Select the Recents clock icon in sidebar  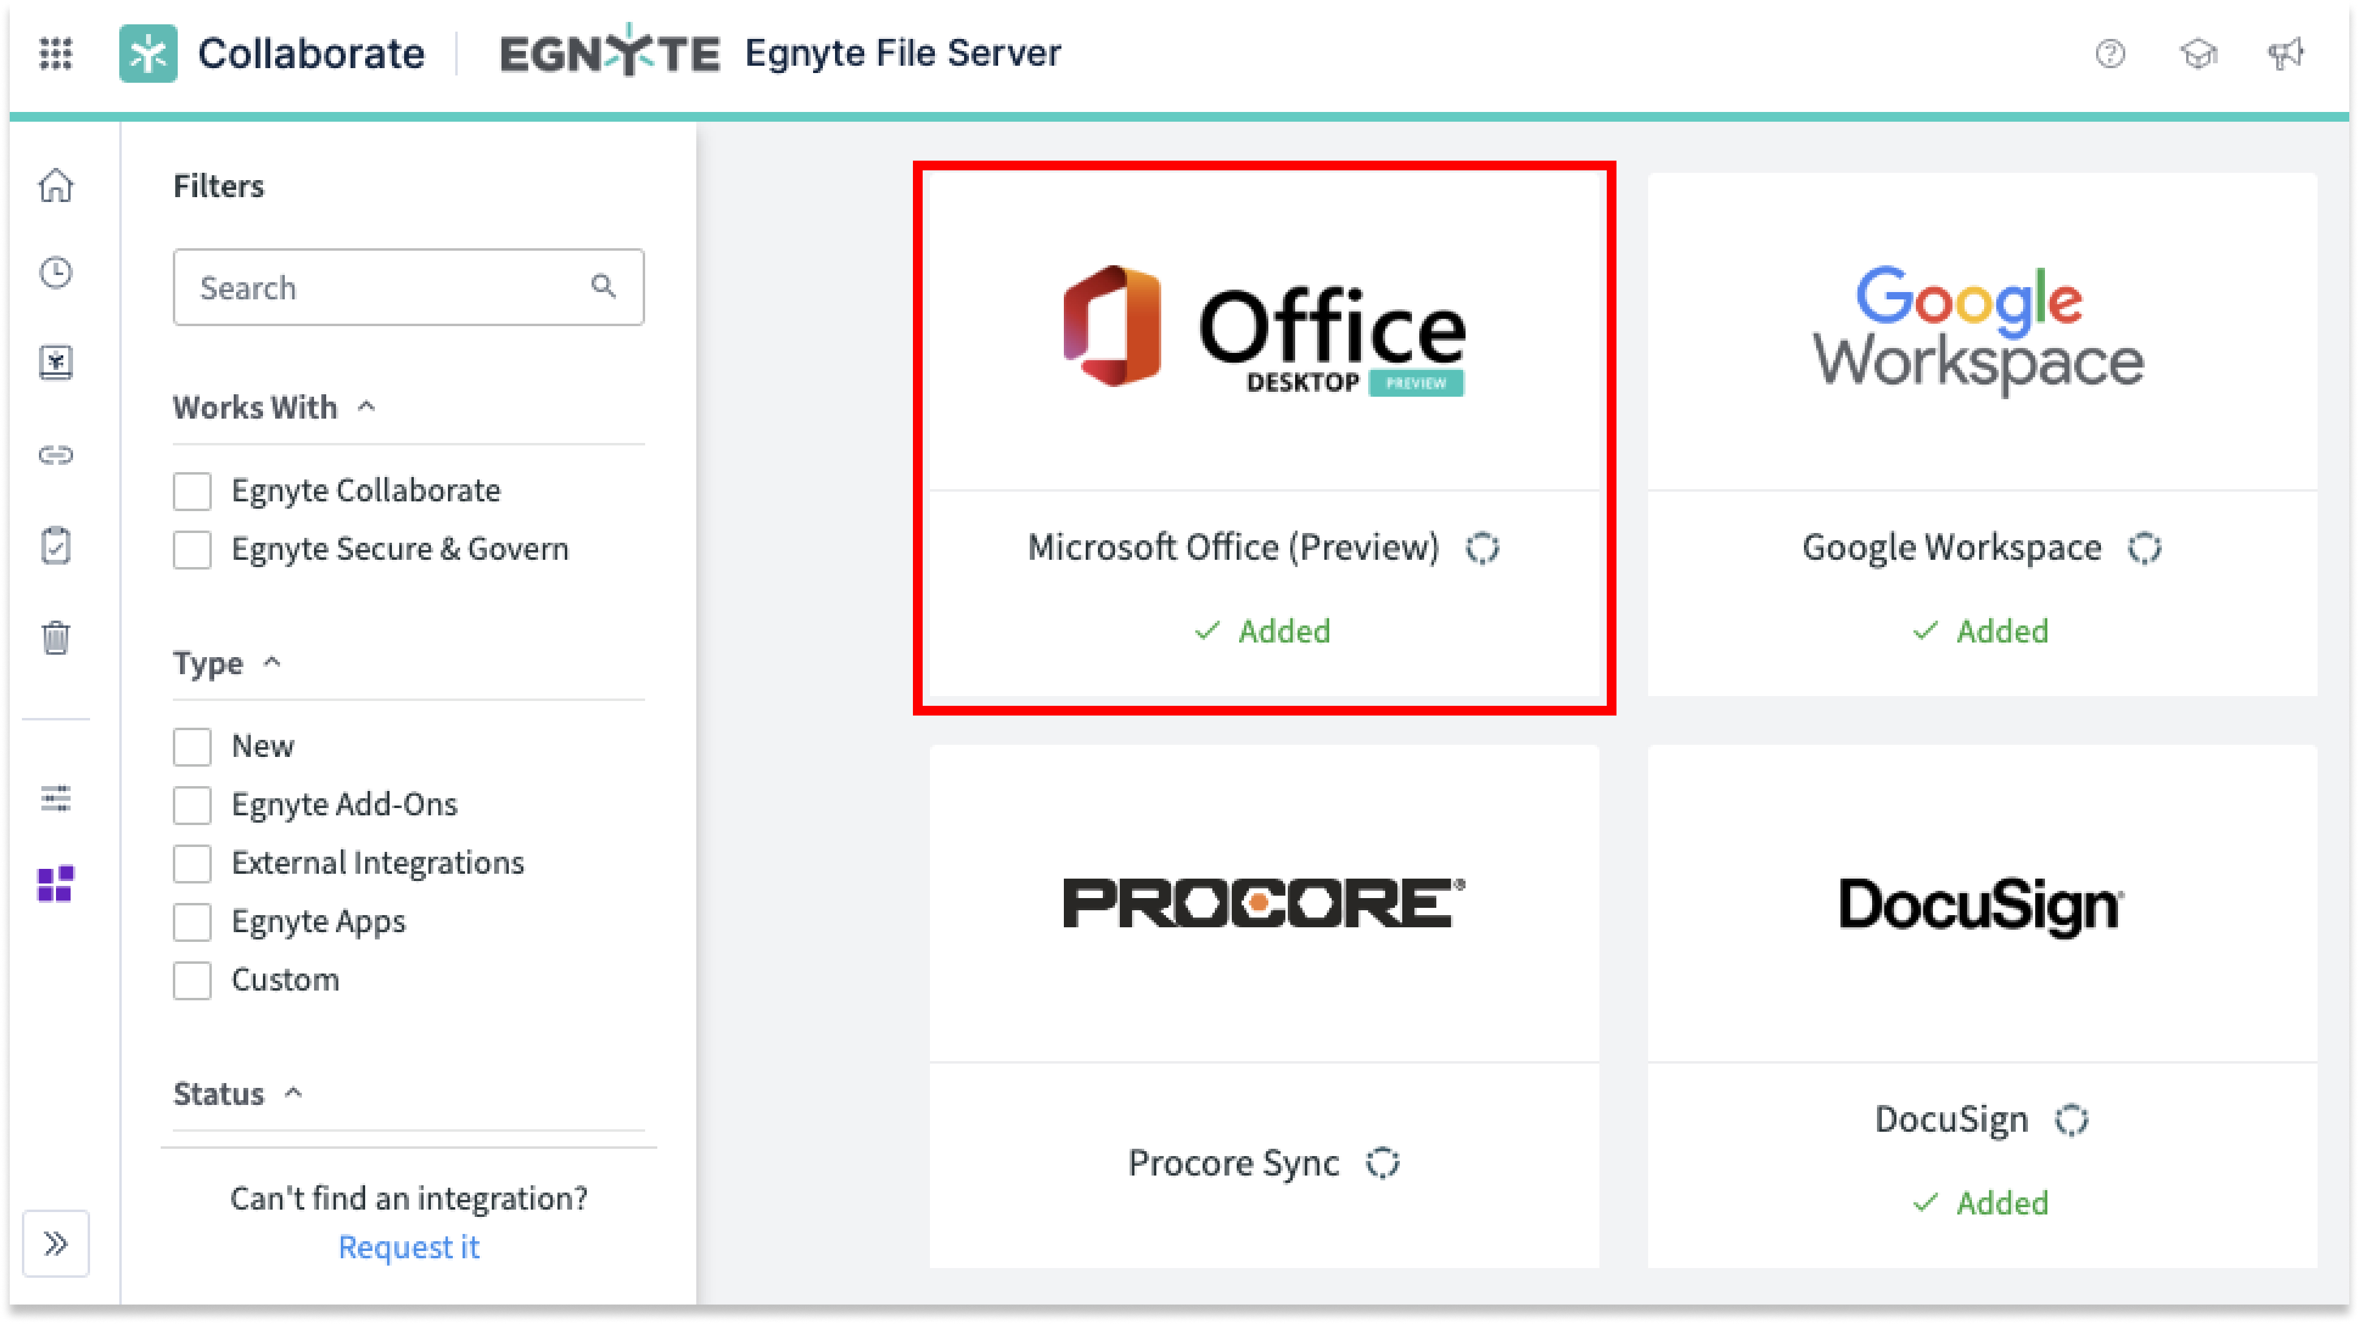56,272
